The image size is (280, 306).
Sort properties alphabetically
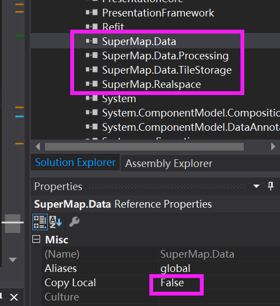(x=55, y=222)
